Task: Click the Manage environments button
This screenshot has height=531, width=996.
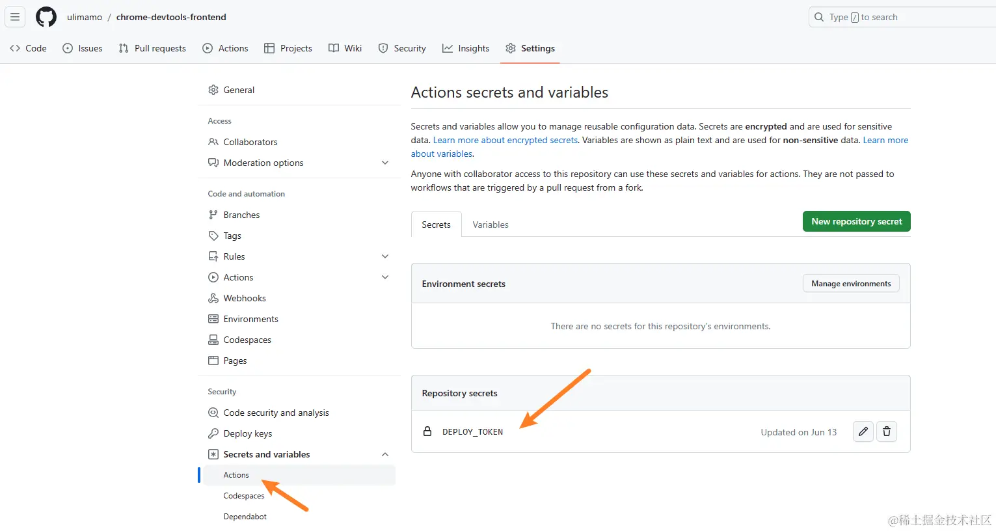Action: (851, 284)
